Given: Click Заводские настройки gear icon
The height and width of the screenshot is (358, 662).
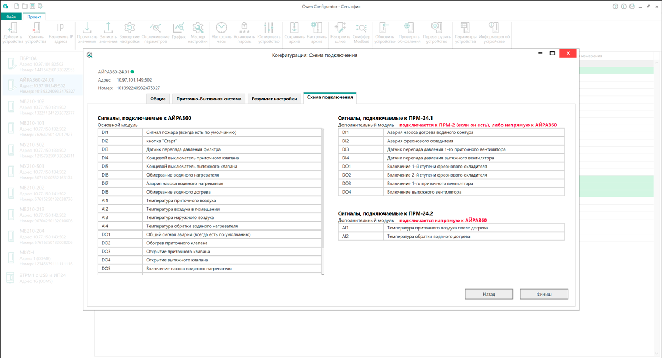Looking at the screenshot, I should click(x=129, y=28).
